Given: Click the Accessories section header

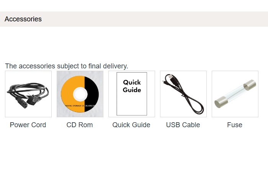Looking at the screenshot, I should point(23,19).
